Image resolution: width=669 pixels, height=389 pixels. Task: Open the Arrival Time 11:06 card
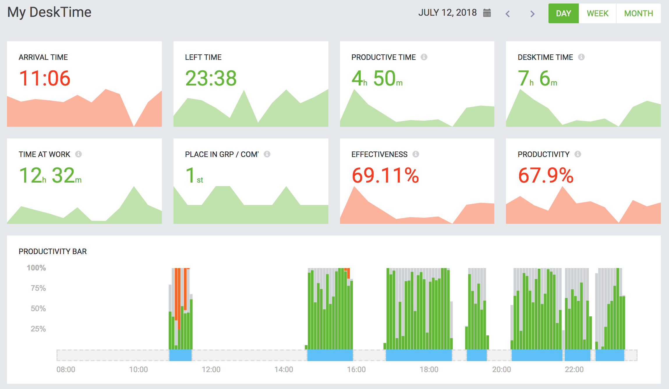click(x=84, y=84)
